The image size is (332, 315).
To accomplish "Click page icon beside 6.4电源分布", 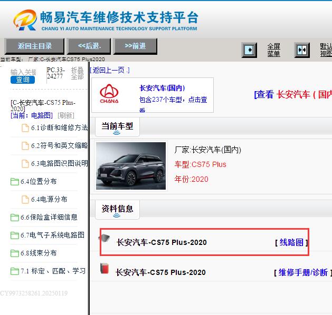I will point(25,200).
